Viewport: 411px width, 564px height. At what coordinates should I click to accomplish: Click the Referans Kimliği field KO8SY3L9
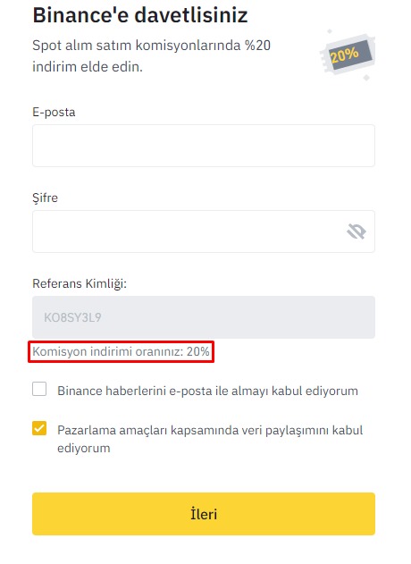click(204, 317)
